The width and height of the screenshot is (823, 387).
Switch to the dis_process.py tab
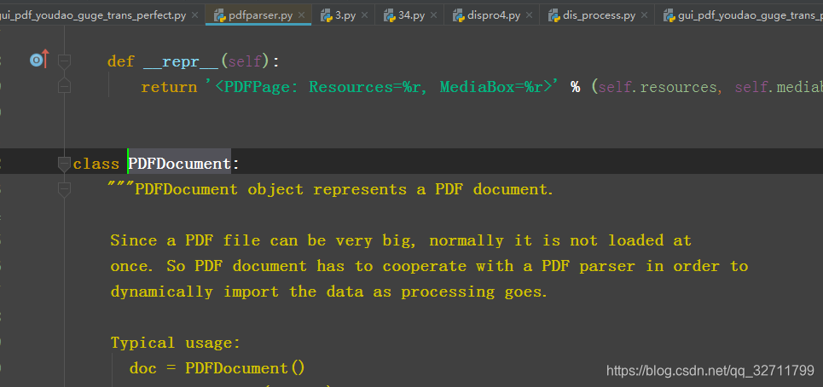click(599, 15)
